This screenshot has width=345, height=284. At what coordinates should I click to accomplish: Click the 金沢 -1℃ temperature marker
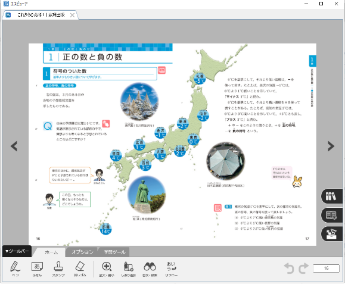160,133
